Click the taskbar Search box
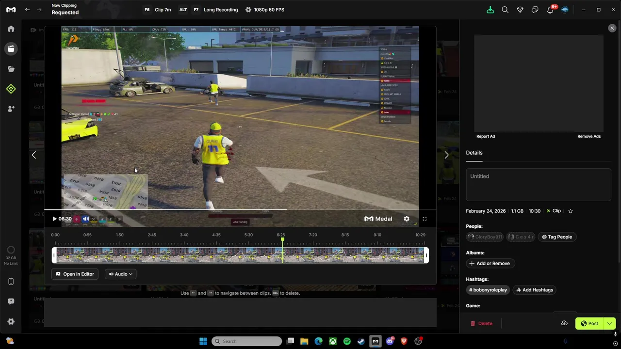621x349 pixels. [247, 341]
